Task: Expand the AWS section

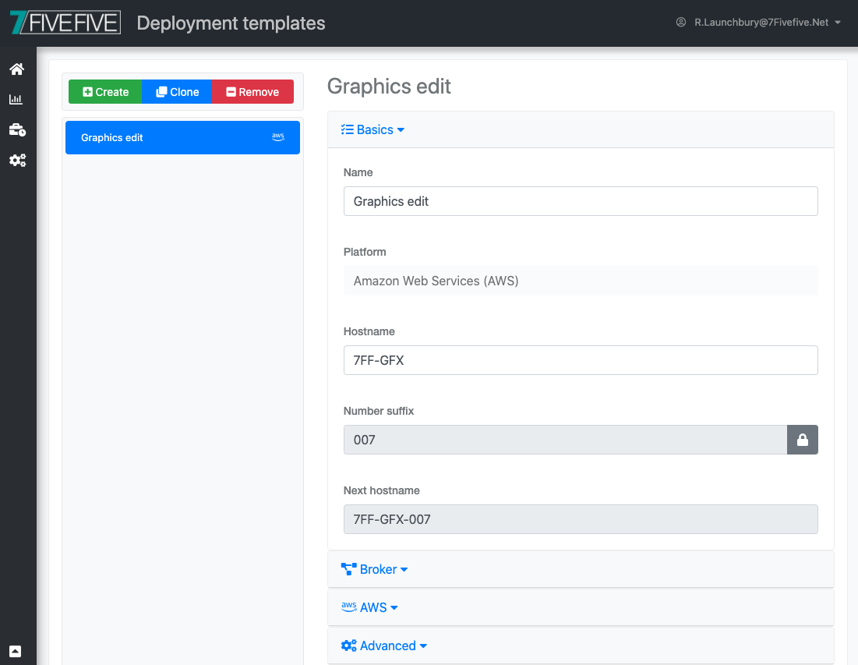Action: 370,607
